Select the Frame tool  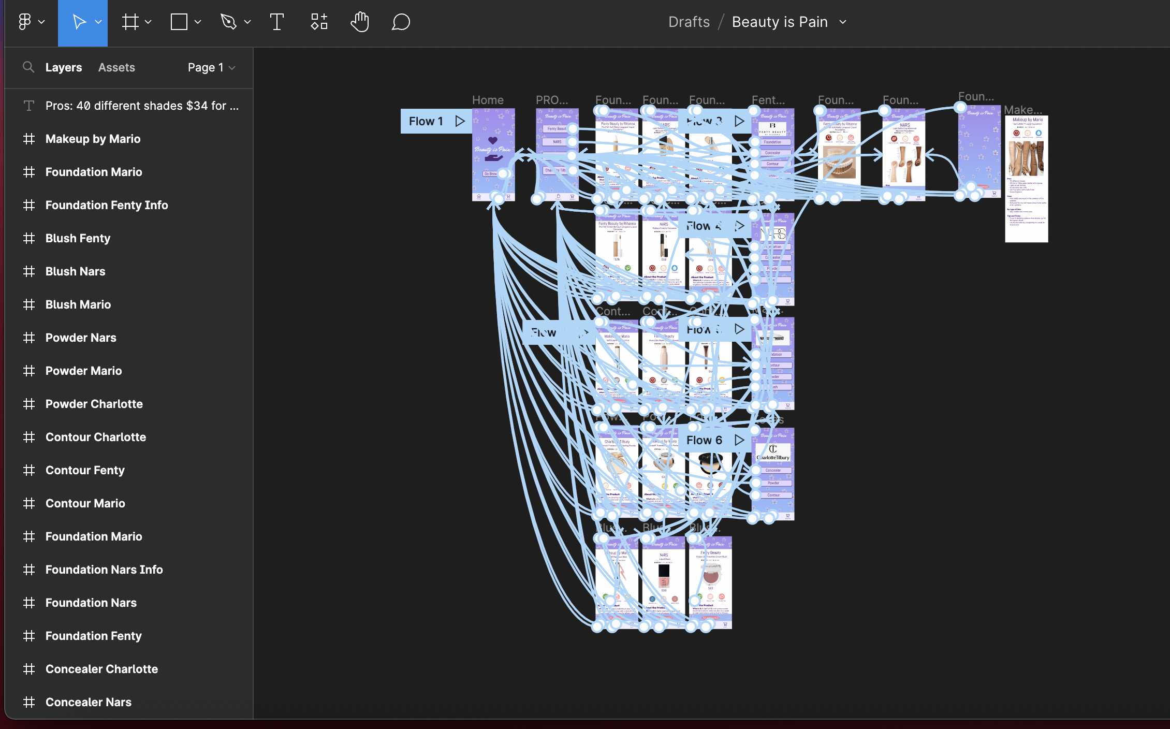tap(130, 22)
